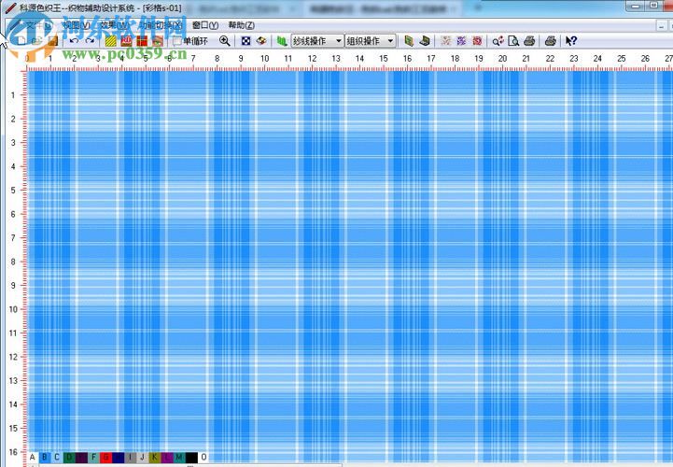Minimize the inner document window
Screen dimensions: 673x467
click(662, 26)
